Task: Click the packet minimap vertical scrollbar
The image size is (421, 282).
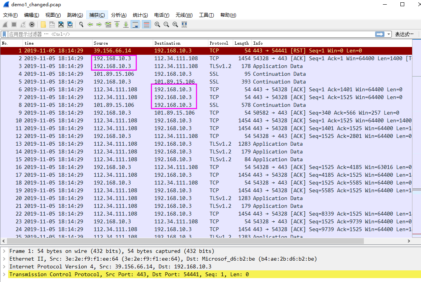Action: point(416,138)
